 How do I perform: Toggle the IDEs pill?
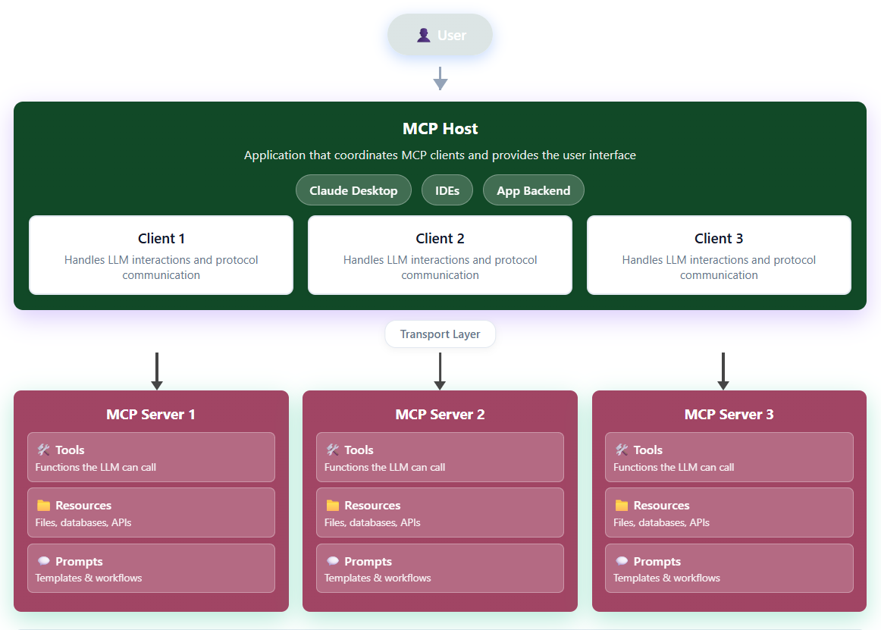pos(447,190)
